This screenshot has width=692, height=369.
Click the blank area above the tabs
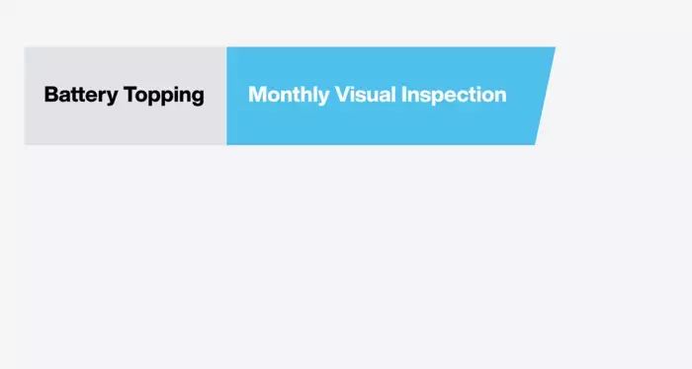click(x=346, y=23)
